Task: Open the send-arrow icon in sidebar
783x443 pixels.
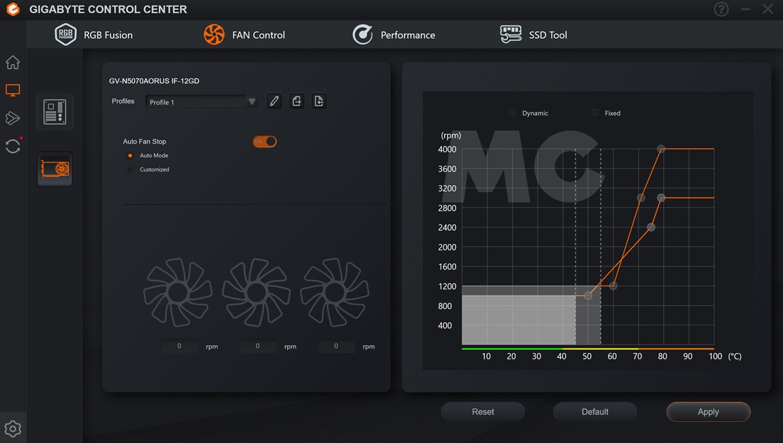Action: tap(12, 118)
